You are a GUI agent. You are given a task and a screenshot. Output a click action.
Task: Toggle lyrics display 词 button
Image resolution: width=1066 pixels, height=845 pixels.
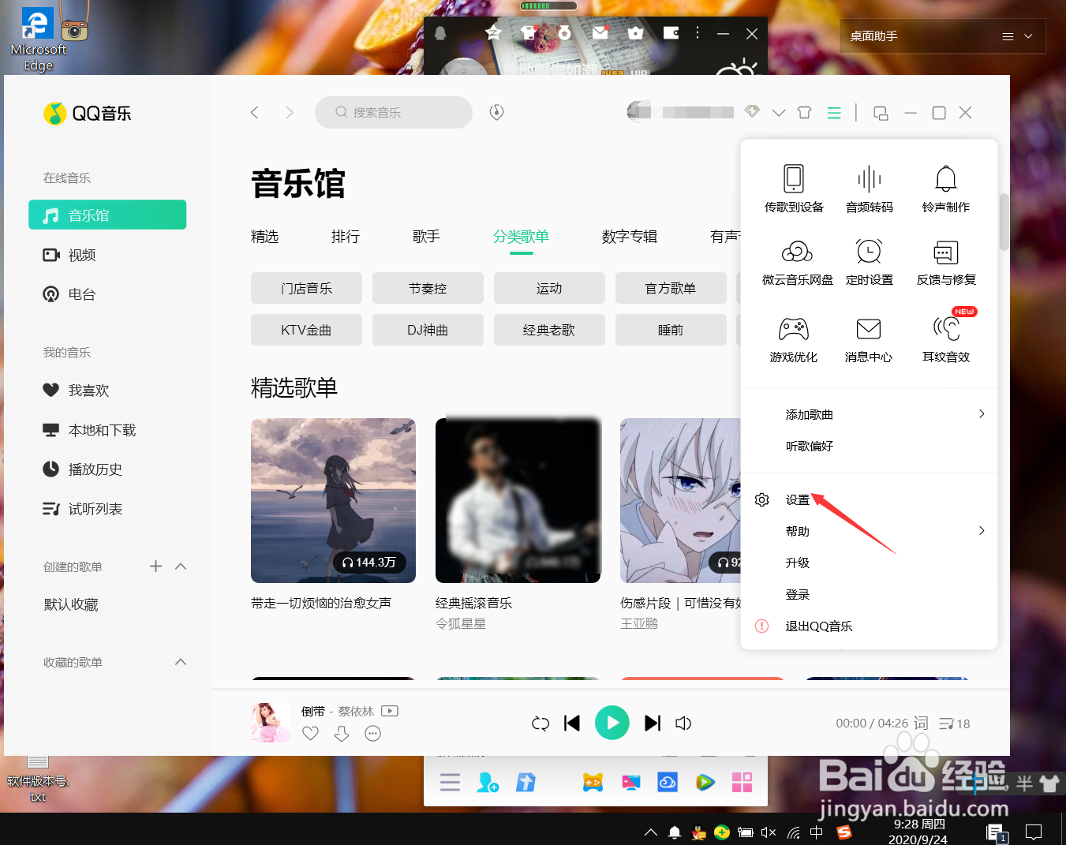[921, 723]
